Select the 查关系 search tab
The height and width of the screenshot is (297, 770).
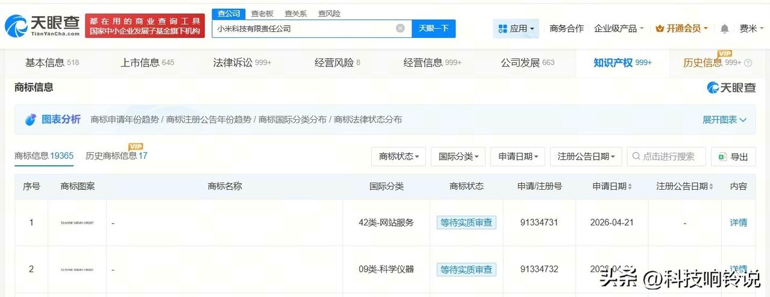pos(295,13)
